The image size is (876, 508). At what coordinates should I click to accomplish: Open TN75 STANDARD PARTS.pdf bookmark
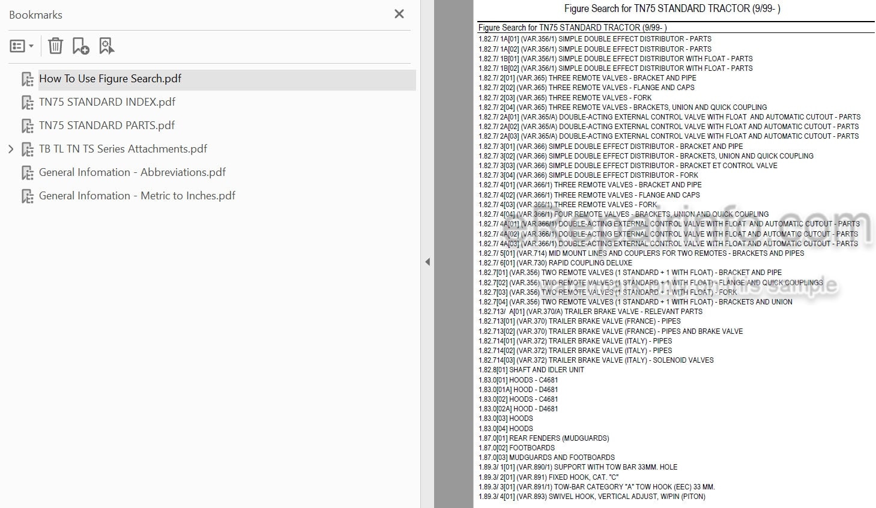point(107,125)
